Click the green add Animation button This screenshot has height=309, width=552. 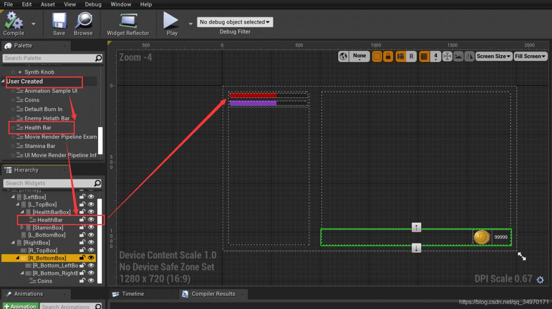(20, 306)
